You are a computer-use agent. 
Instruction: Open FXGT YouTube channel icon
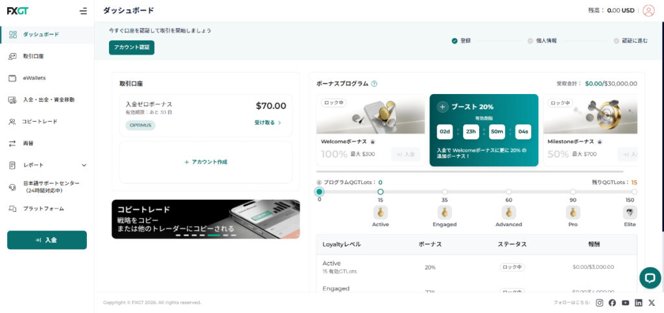pos(626,303)
